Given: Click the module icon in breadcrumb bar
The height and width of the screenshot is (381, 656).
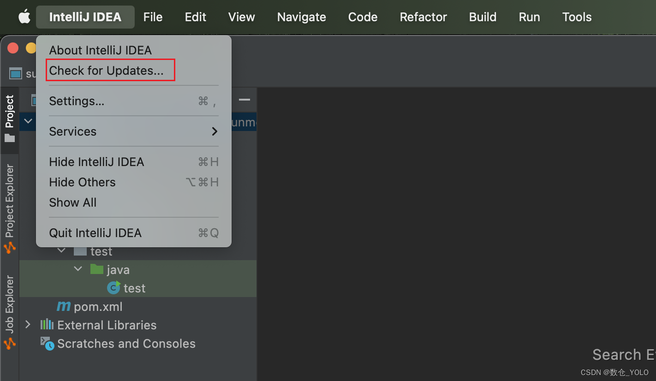Looking at the screenshot, I should point(16,73).
